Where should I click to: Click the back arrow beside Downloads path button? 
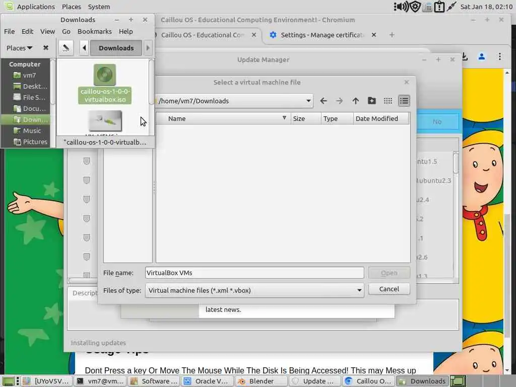[84, 48]
